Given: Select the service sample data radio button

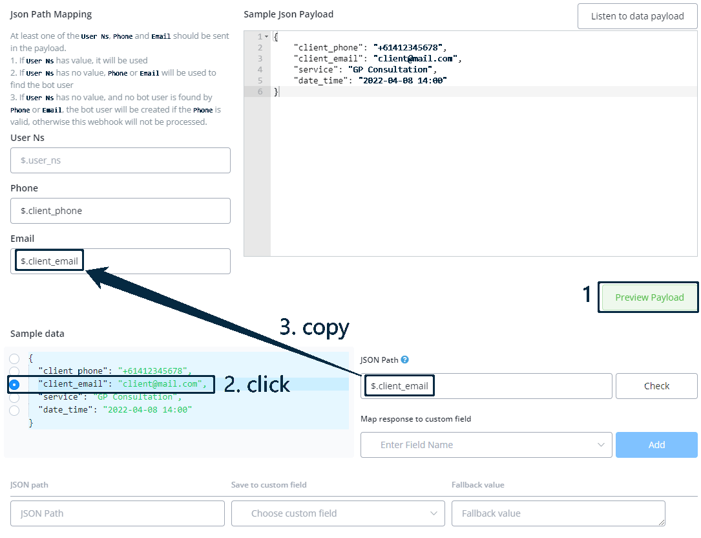Looking at the screenshot, I should pyautogui.click(x=14, y=398).
